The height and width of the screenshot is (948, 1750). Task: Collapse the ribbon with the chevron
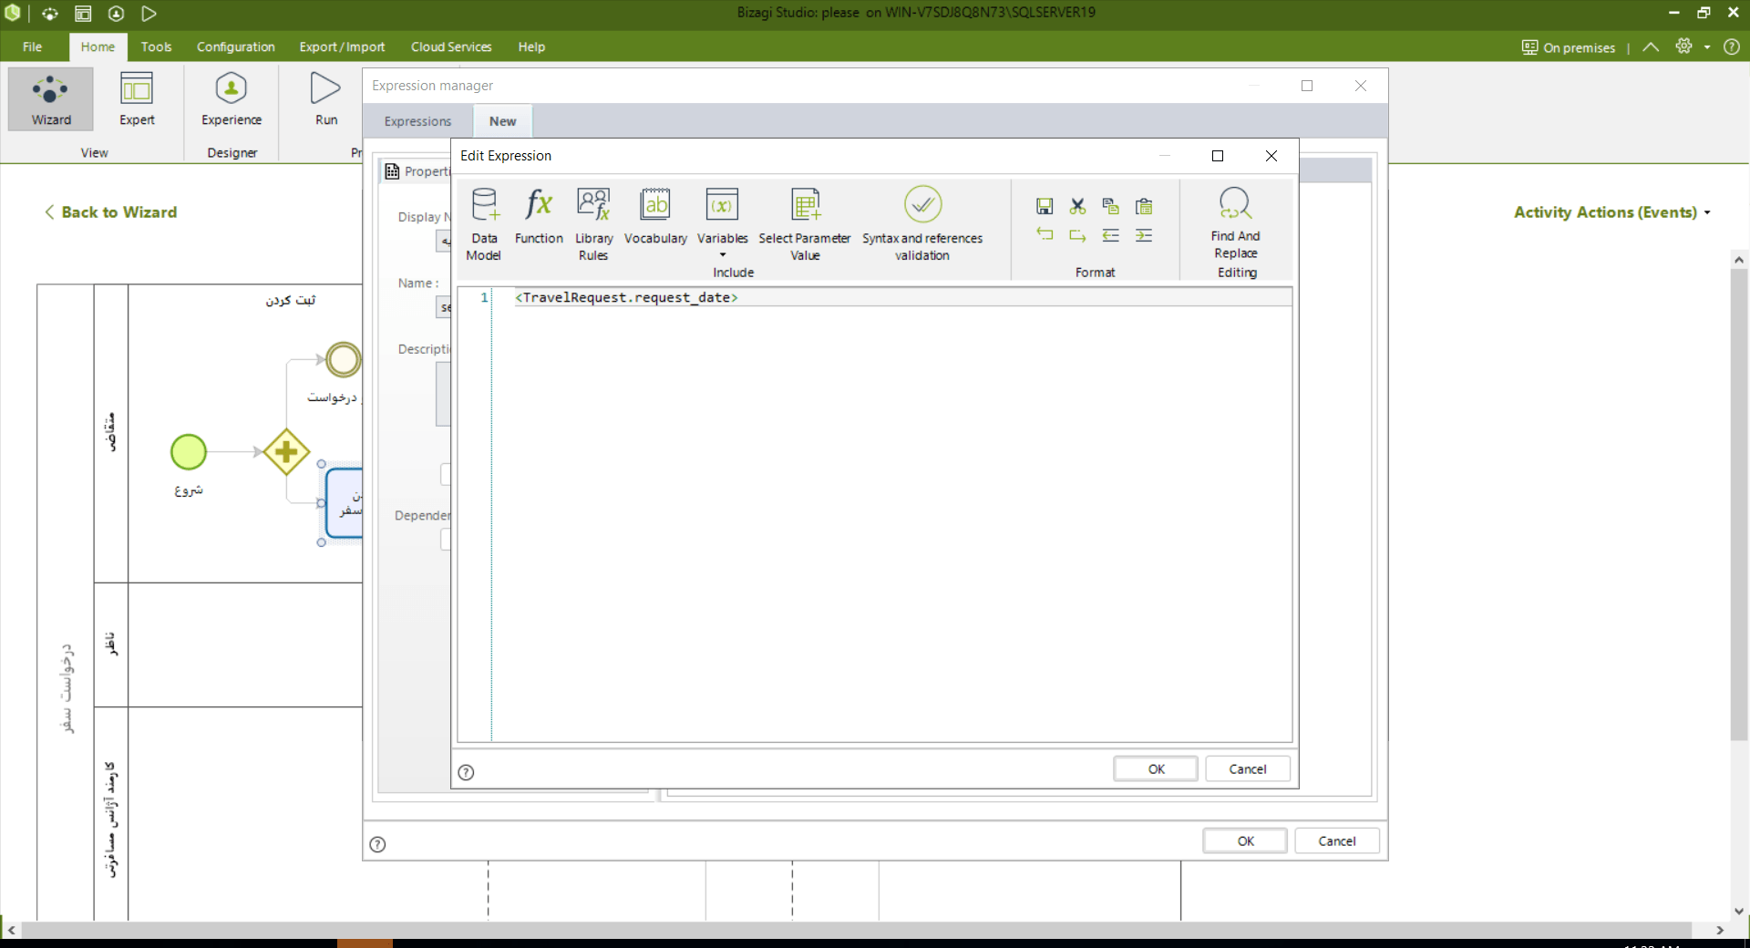point(1651,46)
